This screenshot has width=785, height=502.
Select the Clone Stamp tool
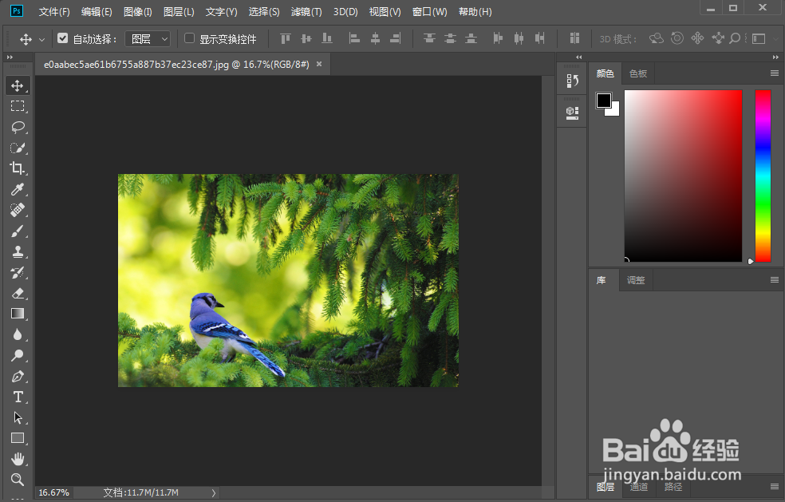point(18,251)
